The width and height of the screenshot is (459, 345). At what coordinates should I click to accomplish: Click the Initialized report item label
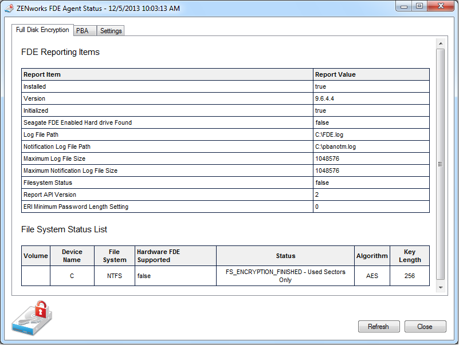click(x=36, y=110)
